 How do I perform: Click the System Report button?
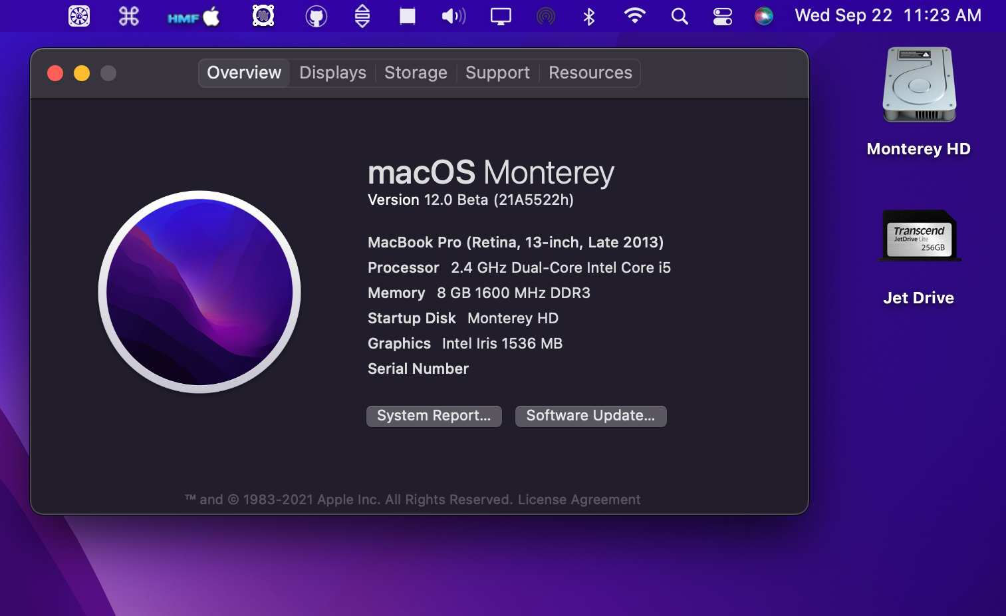[x=434, y=416]
